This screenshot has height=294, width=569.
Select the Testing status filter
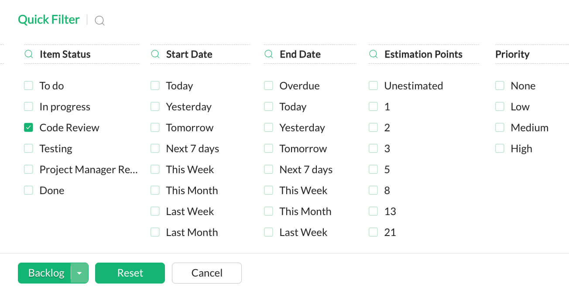click(28, 148)
